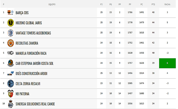Sort by RACHA column header
The height and width of the screenshot is (109, 178).
click(x=167, y=4)
